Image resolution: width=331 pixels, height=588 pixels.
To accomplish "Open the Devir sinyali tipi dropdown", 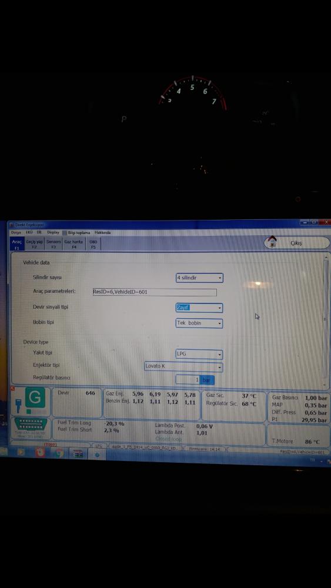I will 199,308.
